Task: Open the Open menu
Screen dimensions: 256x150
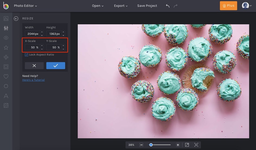Action: 98,6
